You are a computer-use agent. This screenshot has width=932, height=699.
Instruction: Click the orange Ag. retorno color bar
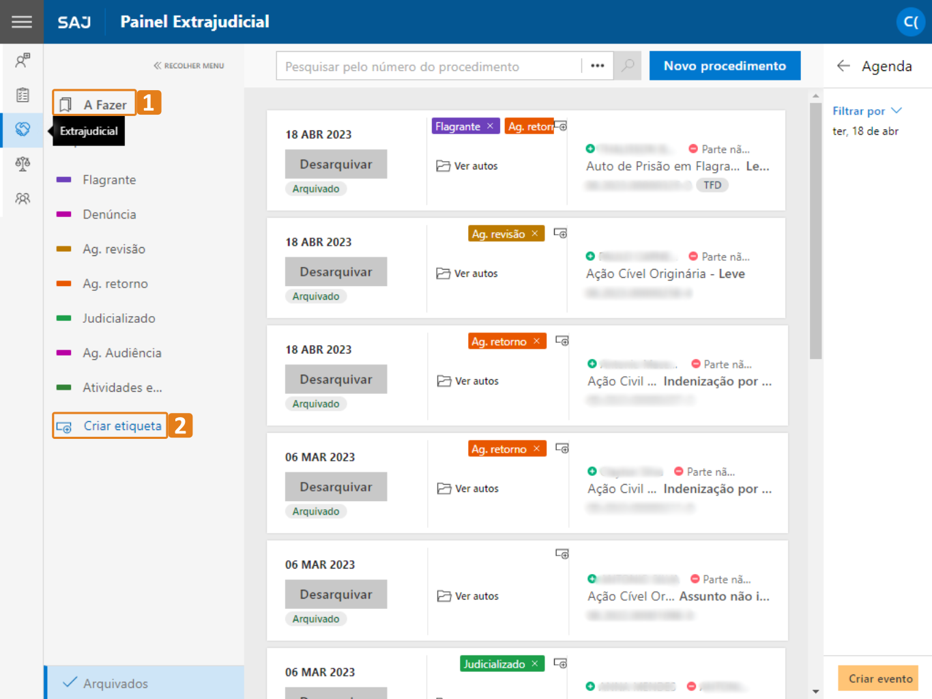pos(63,284)
